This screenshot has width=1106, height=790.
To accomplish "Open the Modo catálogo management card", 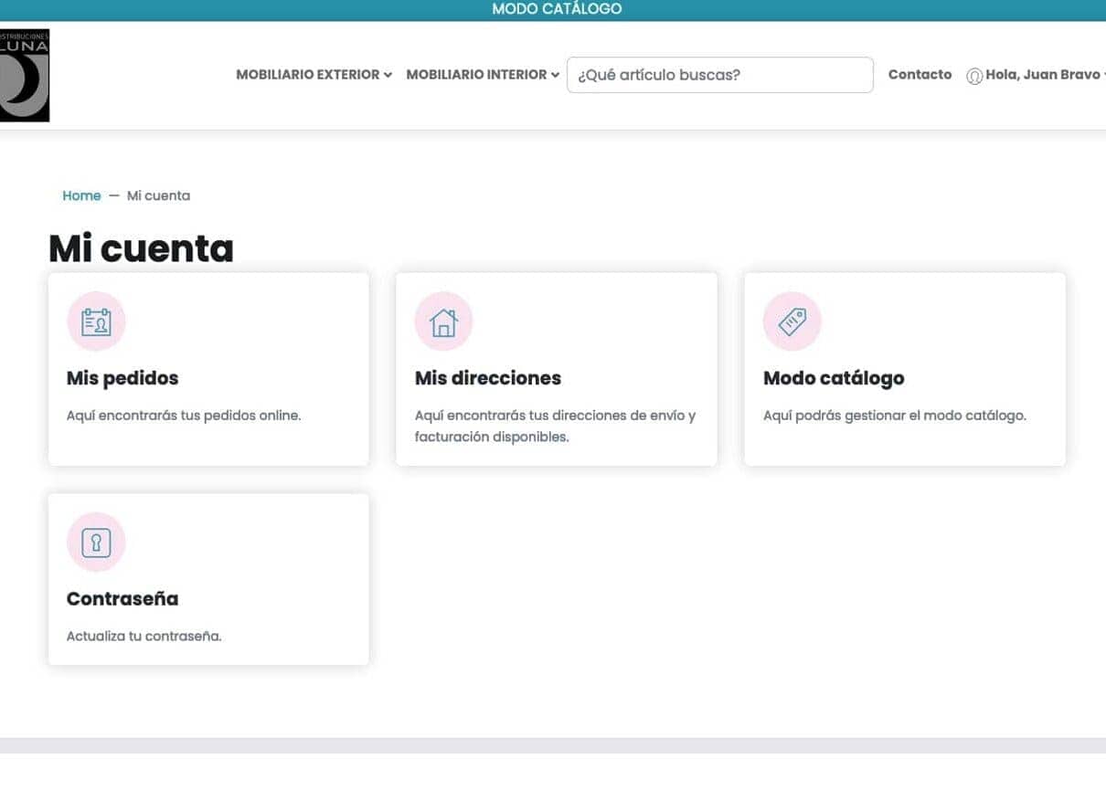I will (x=904, y=370).
